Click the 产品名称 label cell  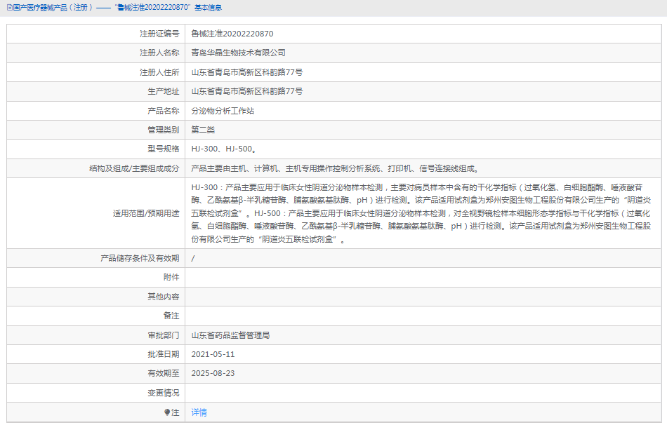(x=96, y=111)
